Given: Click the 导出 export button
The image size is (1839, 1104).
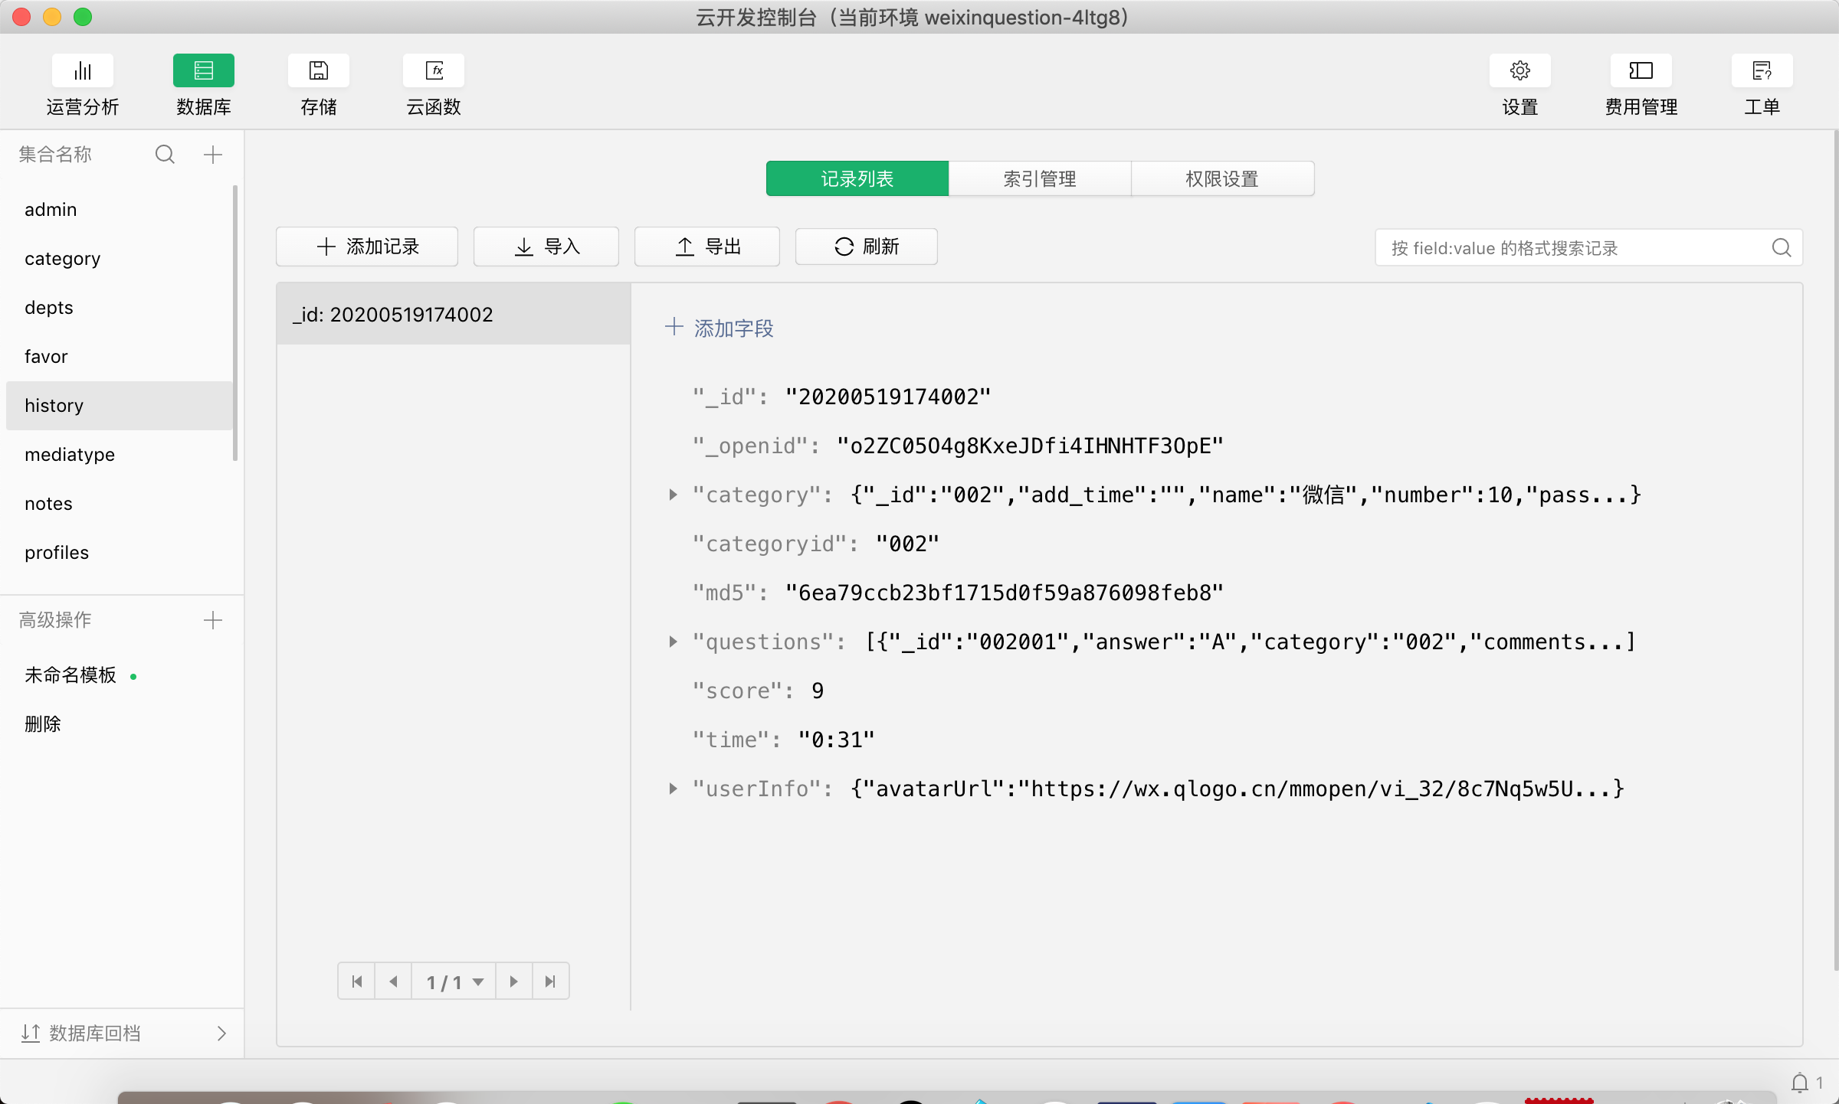Looking at the screenshot, I should 706,247.
